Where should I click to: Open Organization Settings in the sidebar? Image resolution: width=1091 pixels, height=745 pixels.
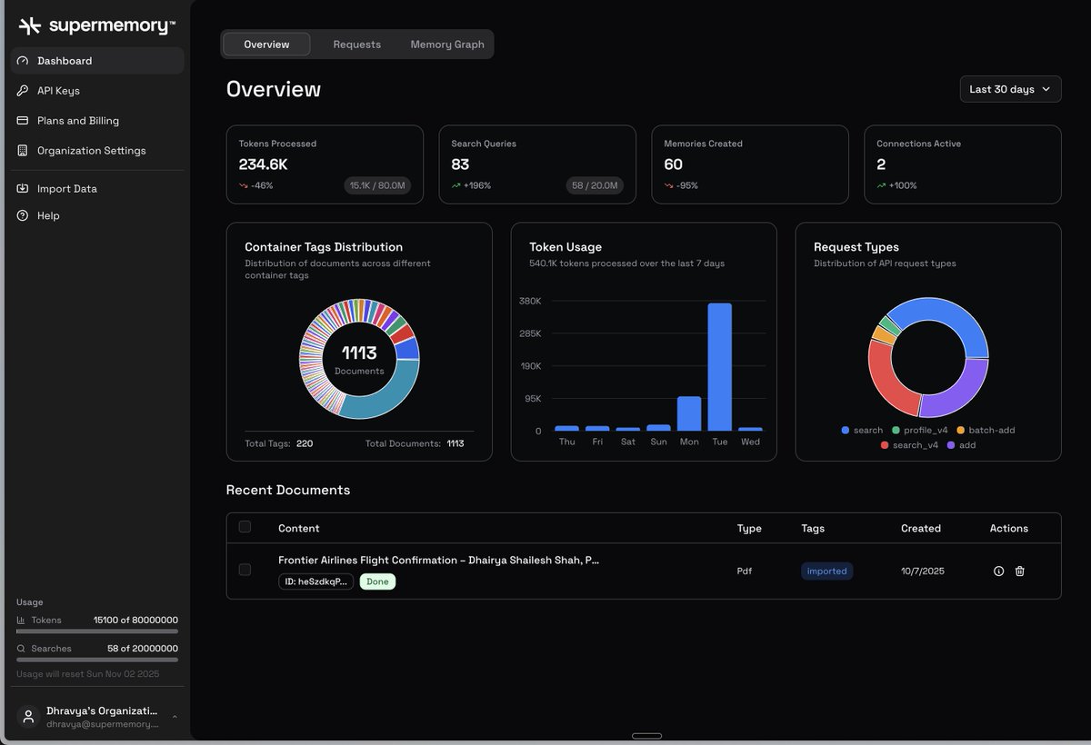click(97, 151)
